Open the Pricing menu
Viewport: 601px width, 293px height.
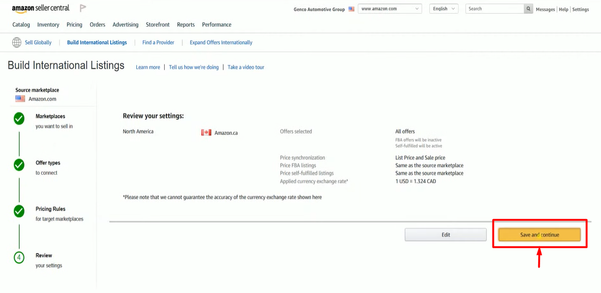coord(75,24)
